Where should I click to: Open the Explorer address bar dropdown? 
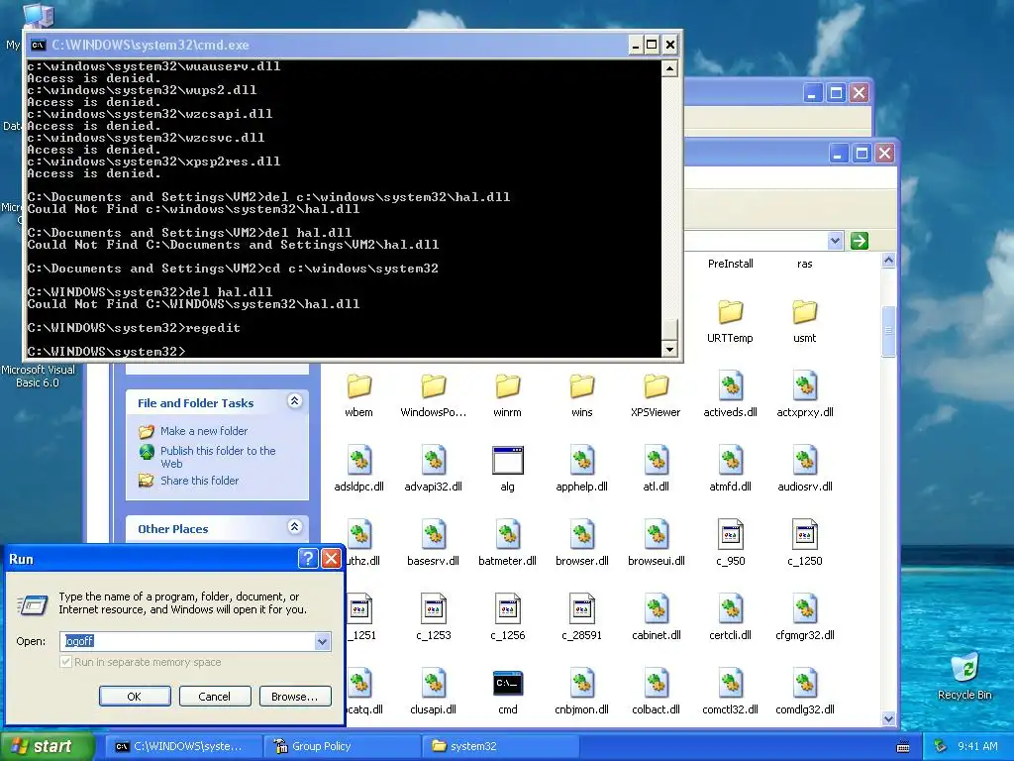(x=835, y=241)
